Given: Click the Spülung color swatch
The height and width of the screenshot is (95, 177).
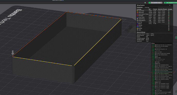Looking at the screenshot, I should [x=137, y=22].
